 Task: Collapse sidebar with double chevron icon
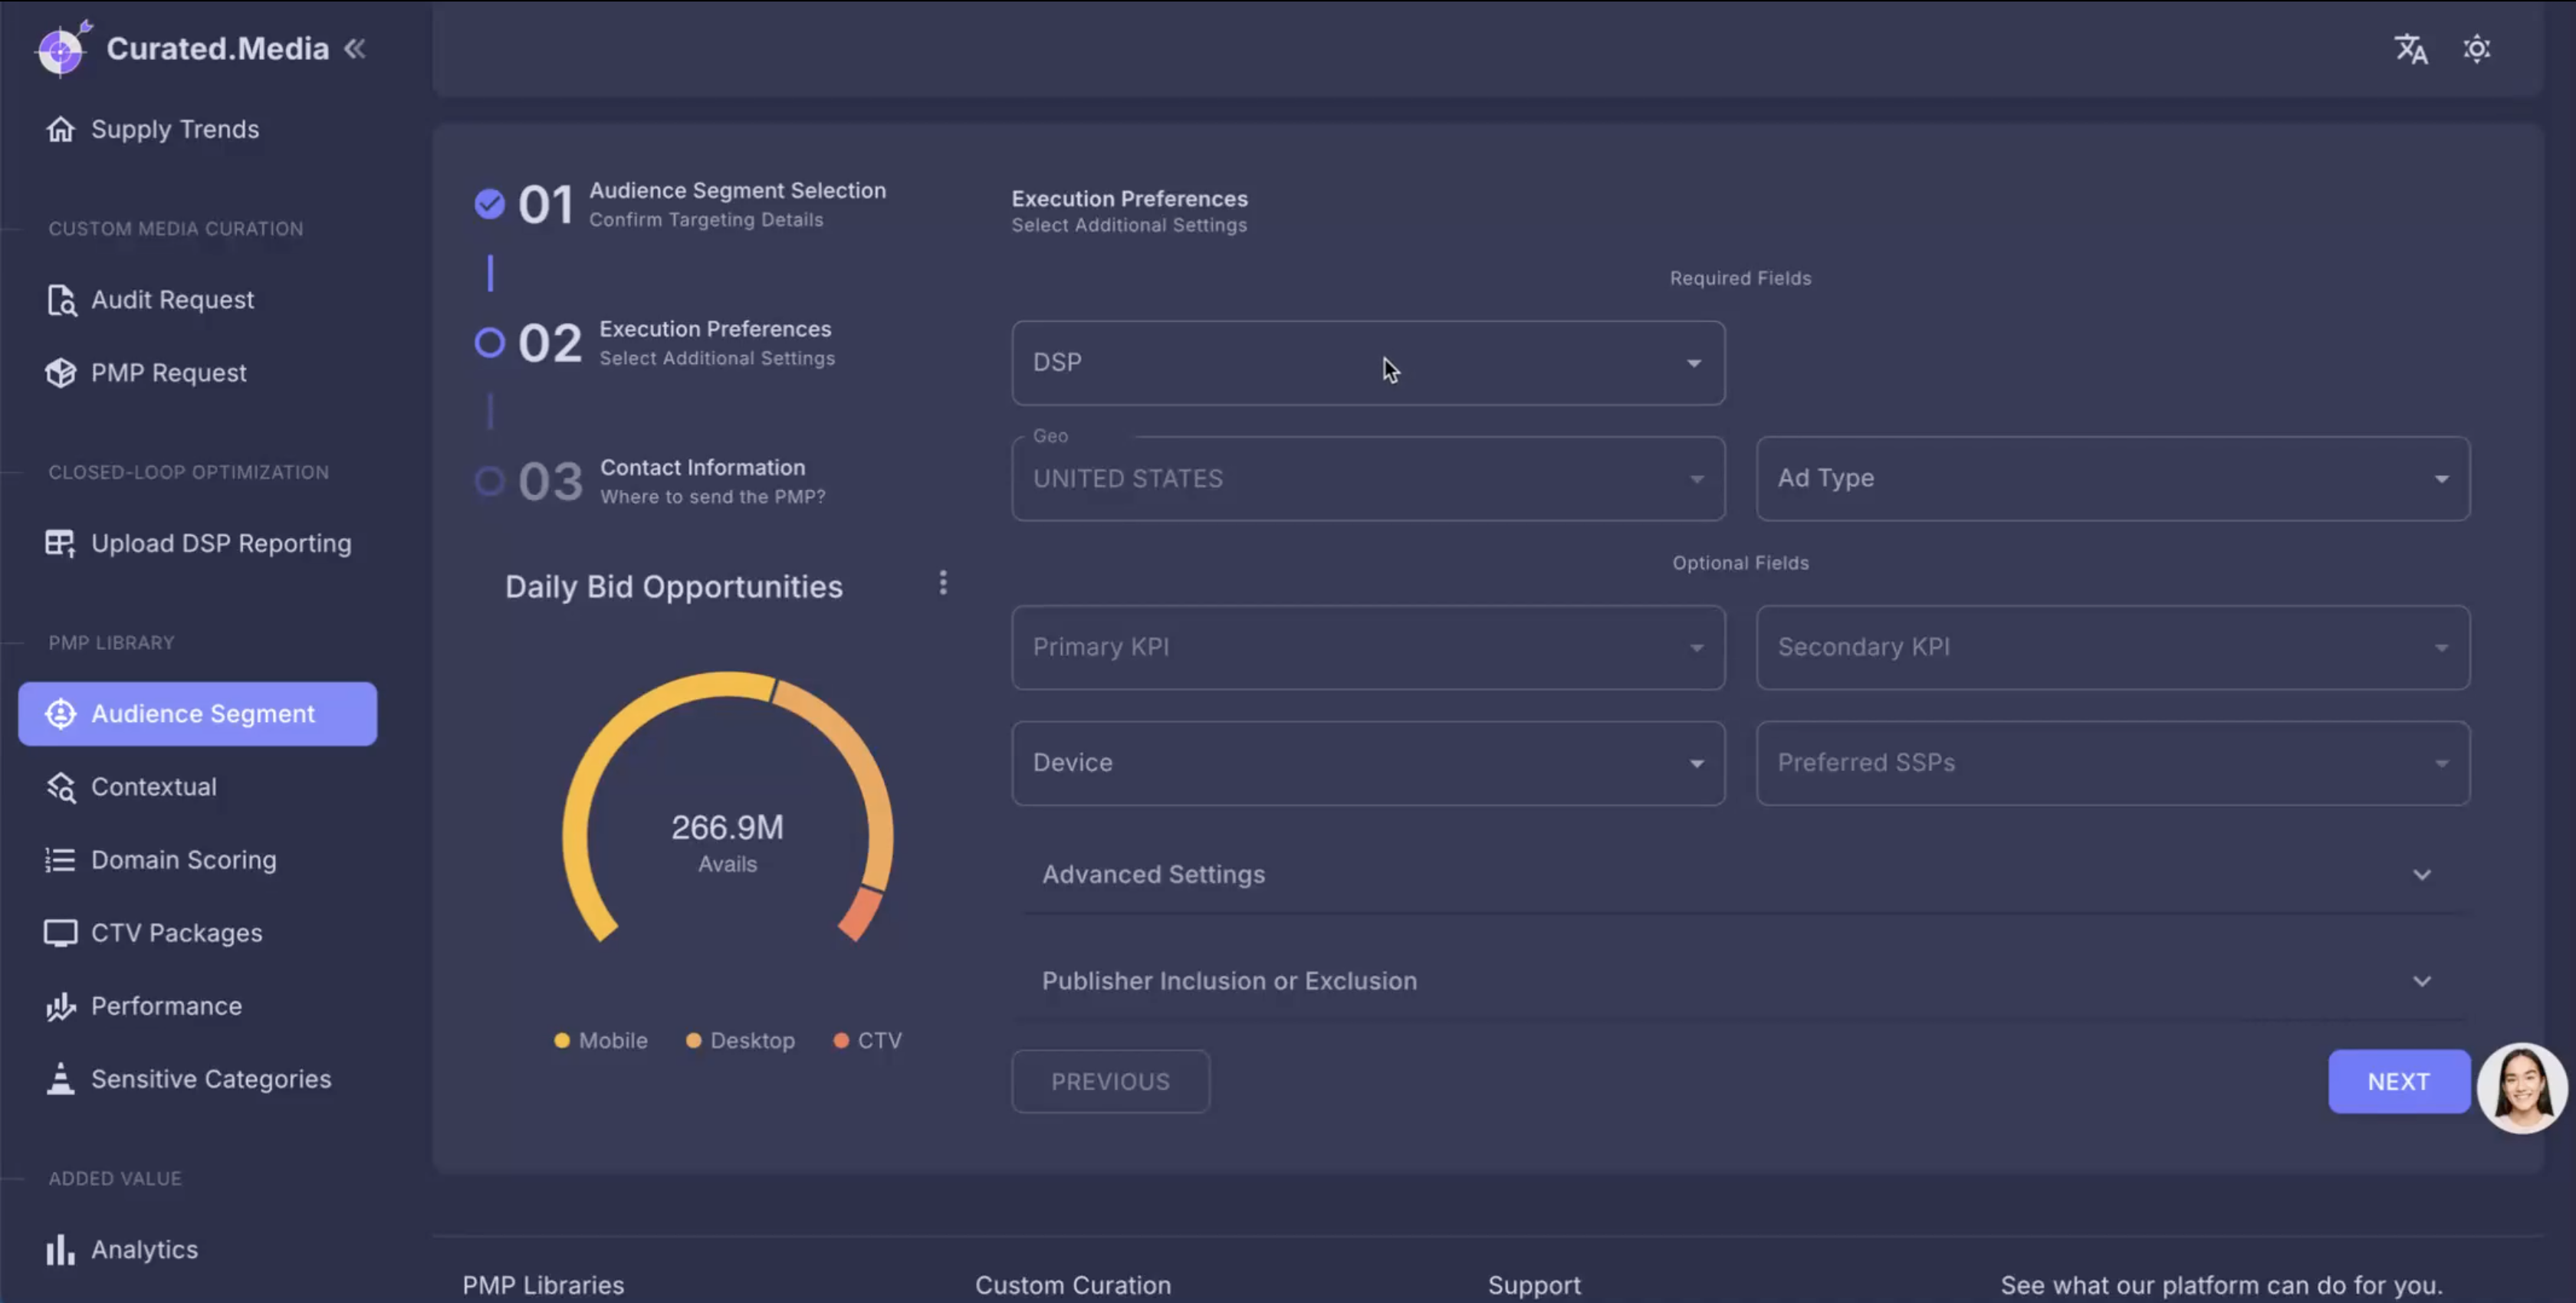[355, 49]
